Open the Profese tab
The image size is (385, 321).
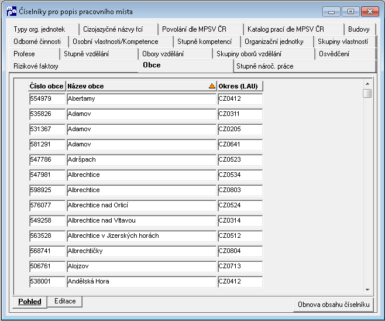pos(35,54)
